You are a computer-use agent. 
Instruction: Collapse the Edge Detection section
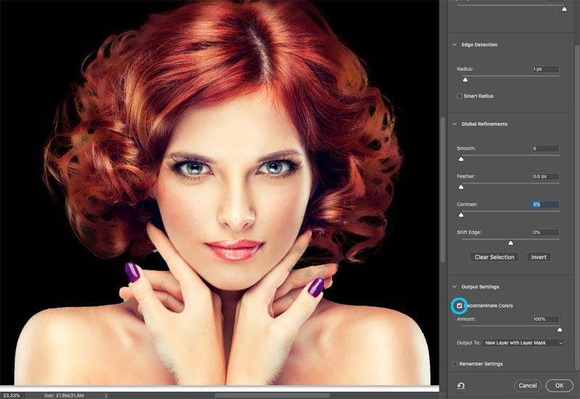point(454,45)
